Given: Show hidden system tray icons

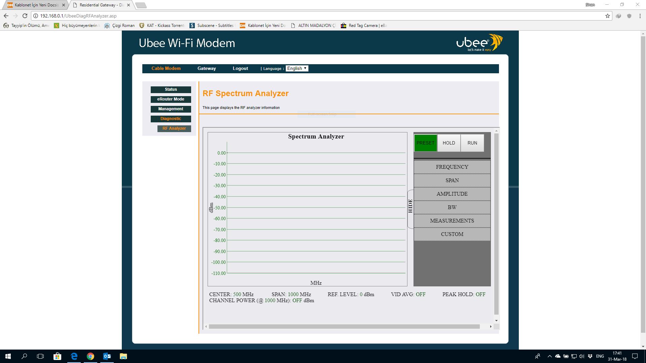Looking at the screenshot, I should point(550,356).
